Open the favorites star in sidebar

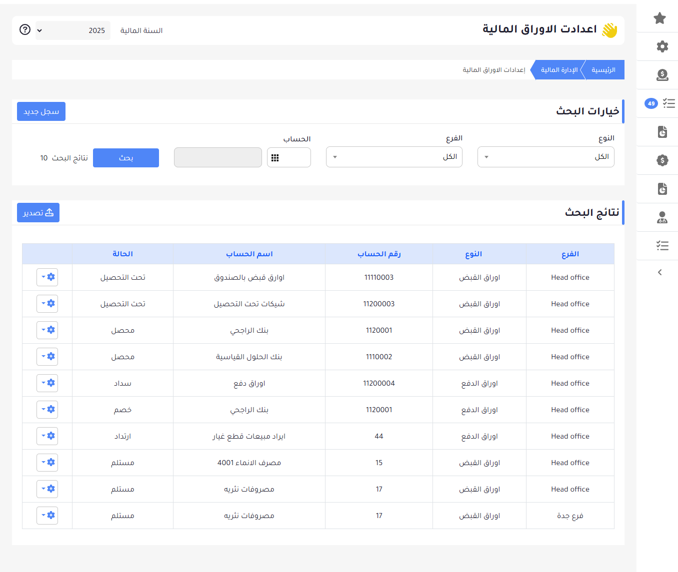click(660, 18)
